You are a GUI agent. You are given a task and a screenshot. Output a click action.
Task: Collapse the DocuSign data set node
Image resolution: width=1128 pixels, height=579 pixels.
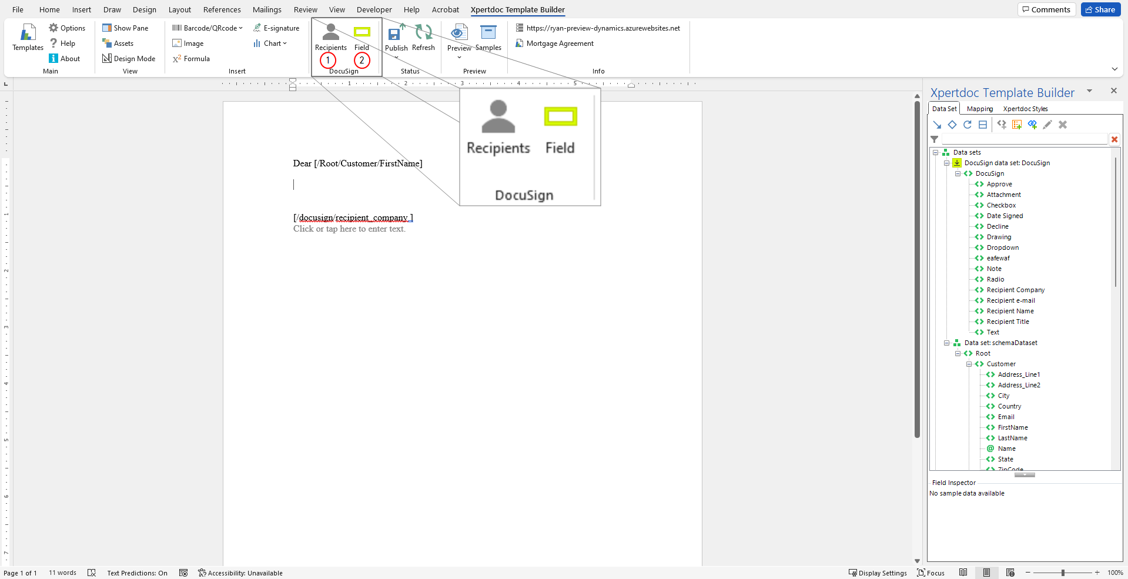tap(946, 163)
